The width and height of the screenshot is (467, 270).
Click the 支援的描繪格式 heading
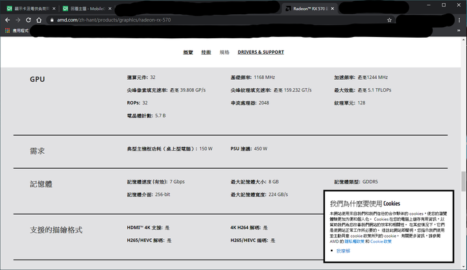tap(56, 230)
